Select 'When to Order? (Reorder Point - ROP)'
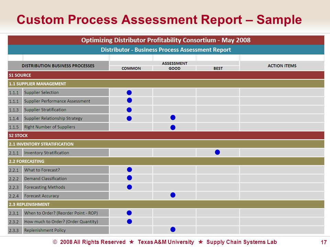Image resolution: width=330 pixels, height=247 pixels. point(61,213)
